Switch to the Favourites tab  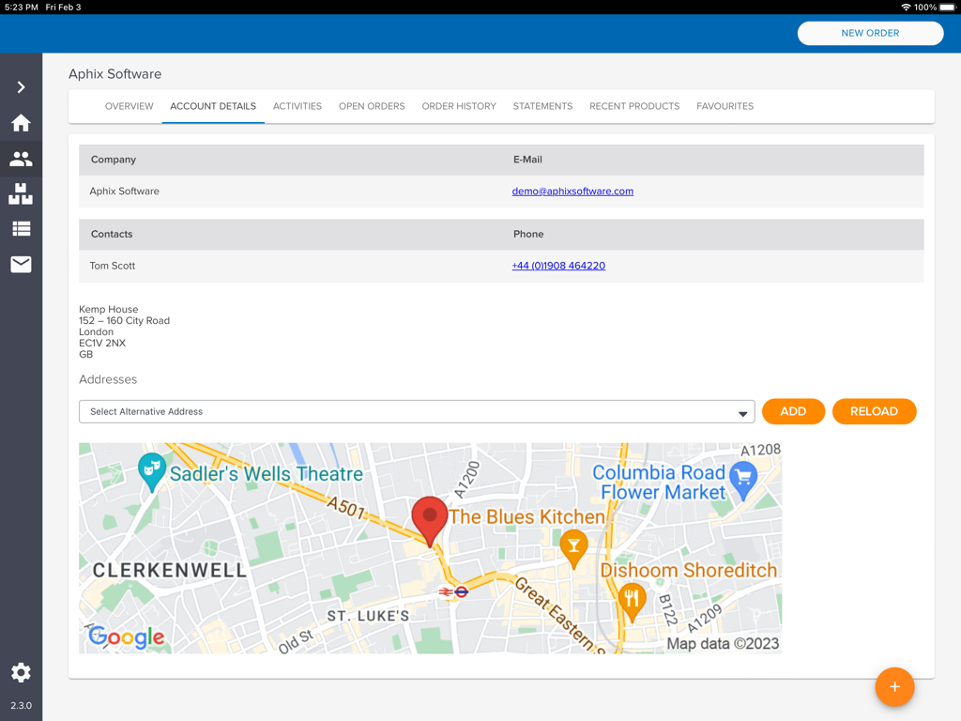click(x=725, y=106)
